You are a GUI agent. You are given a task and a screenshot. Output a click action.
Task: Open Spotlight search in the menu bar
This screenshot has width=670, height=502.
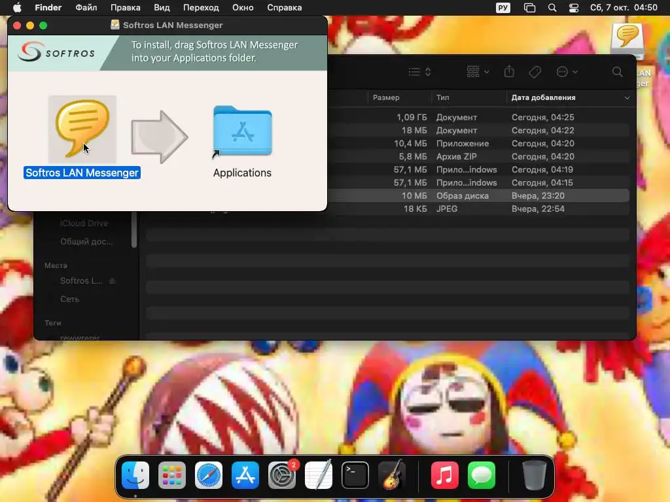click(x=552, y=8)
